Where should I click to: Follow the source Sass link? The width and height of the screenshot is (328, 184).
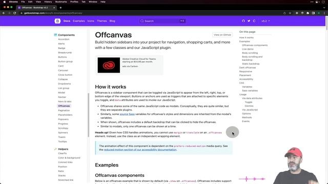(127, 114)
